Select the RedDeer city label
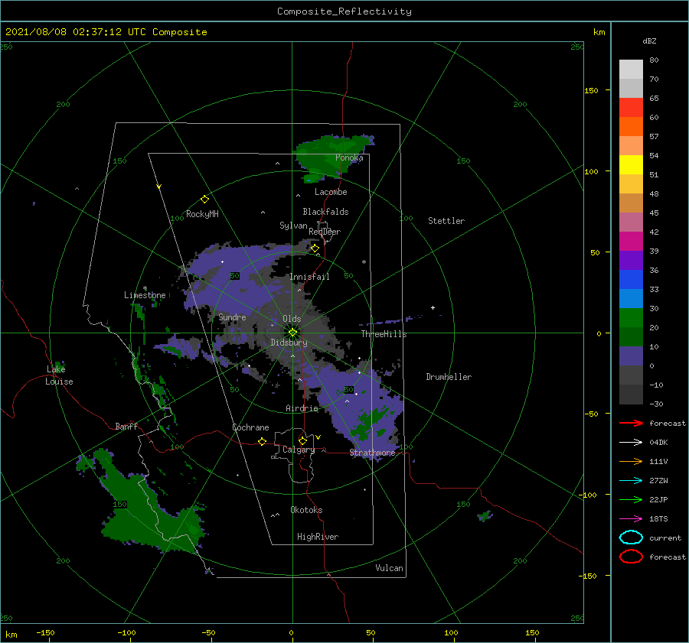 pos(325,232)
